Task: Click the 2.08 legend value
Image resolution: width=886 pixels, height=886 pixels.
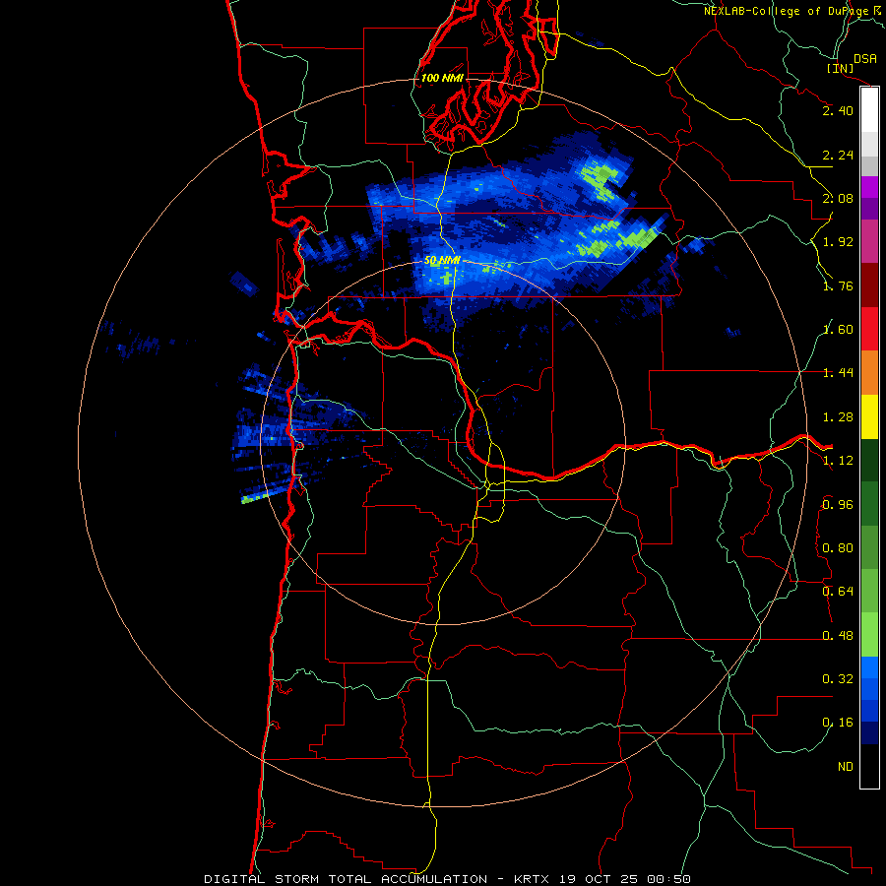Action: tap(838, 198)
